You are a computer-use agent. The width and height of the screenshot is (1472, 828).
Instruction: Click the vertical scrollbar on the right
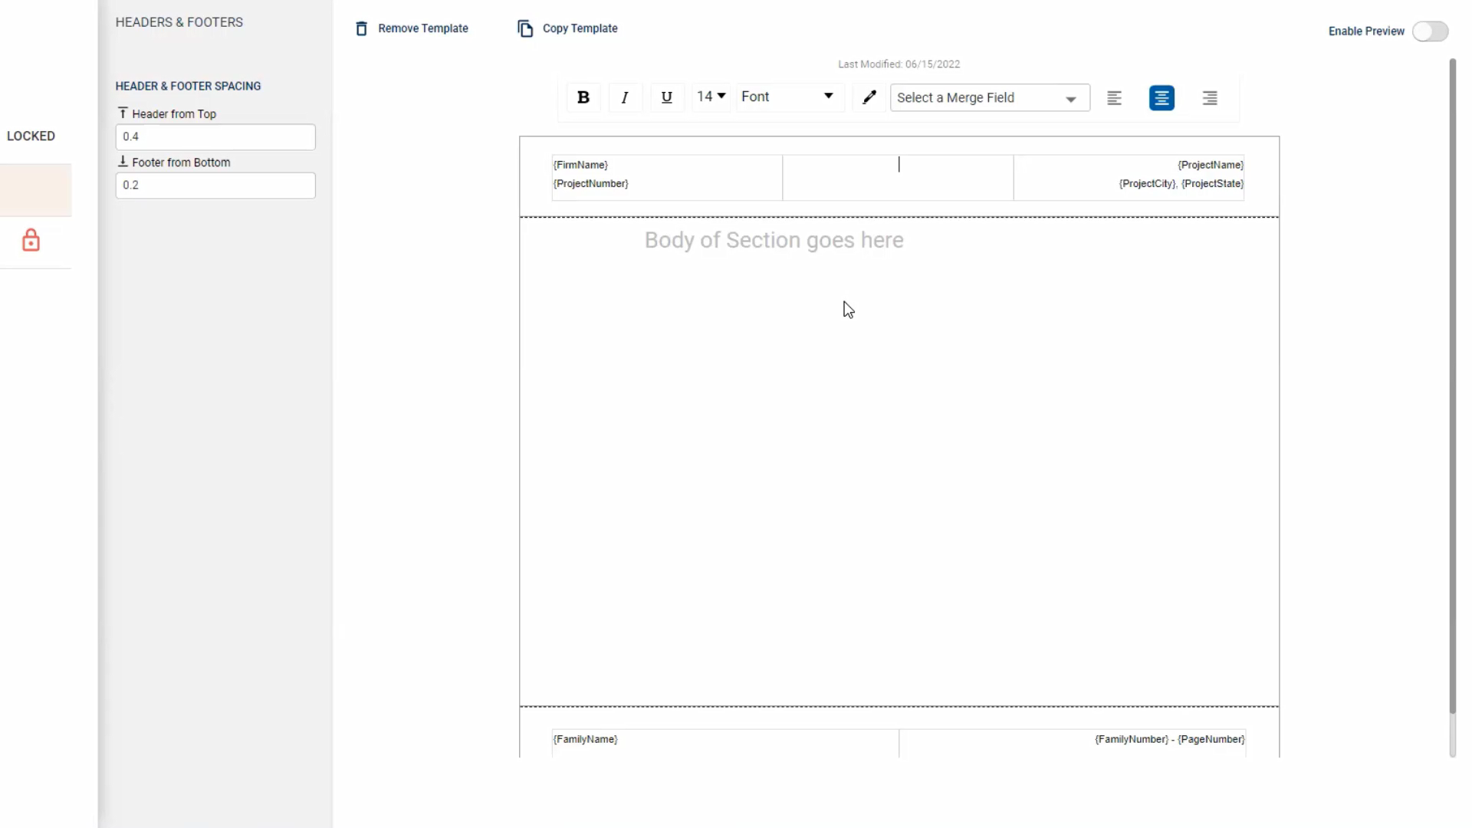point(1452,383)
